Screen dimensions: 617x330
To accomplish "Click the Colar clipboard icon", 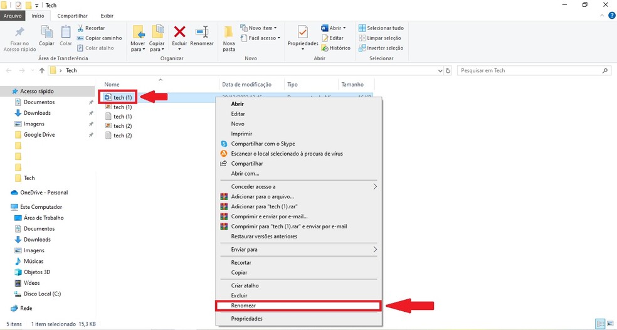I will click(66, 32).
